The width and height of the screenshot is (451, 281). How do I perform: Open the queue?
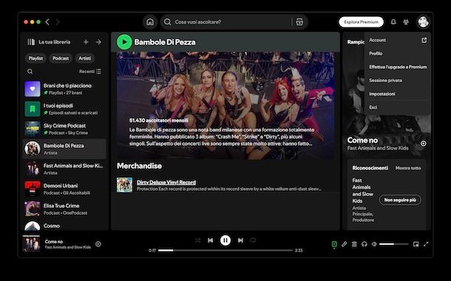(x=354, y=244)
